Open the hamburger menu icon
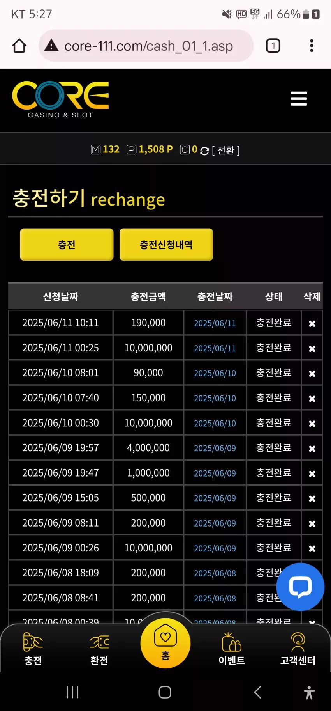The width and height of the screenshot is (331, 711). [x=299, y=99]
